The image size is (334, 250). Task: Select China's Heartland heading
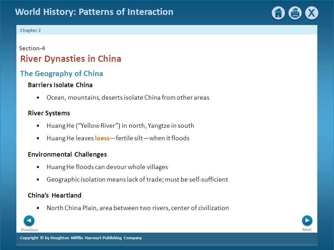[x=55, y=195]
